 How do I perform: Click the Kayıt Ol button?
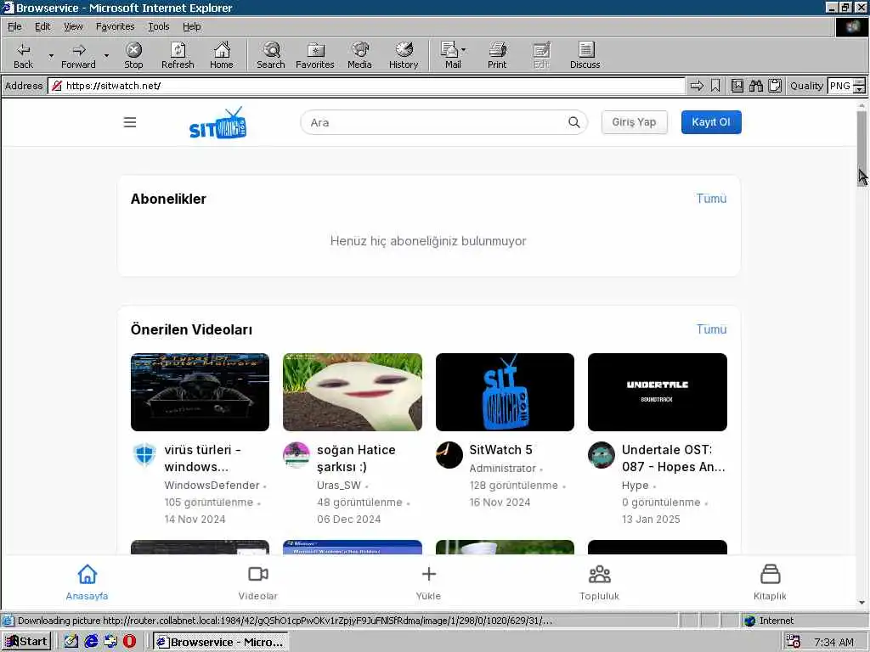(x=711, y=122)
